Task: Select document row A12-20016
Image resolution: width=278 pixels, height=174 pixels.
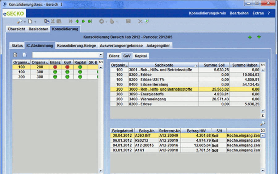Action: tap(185, 145)
